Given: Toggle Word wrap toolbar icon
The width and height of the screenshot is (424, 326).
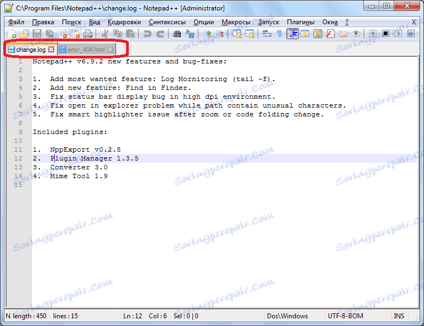Looking at the screenshot, I should tap(267, 34).
